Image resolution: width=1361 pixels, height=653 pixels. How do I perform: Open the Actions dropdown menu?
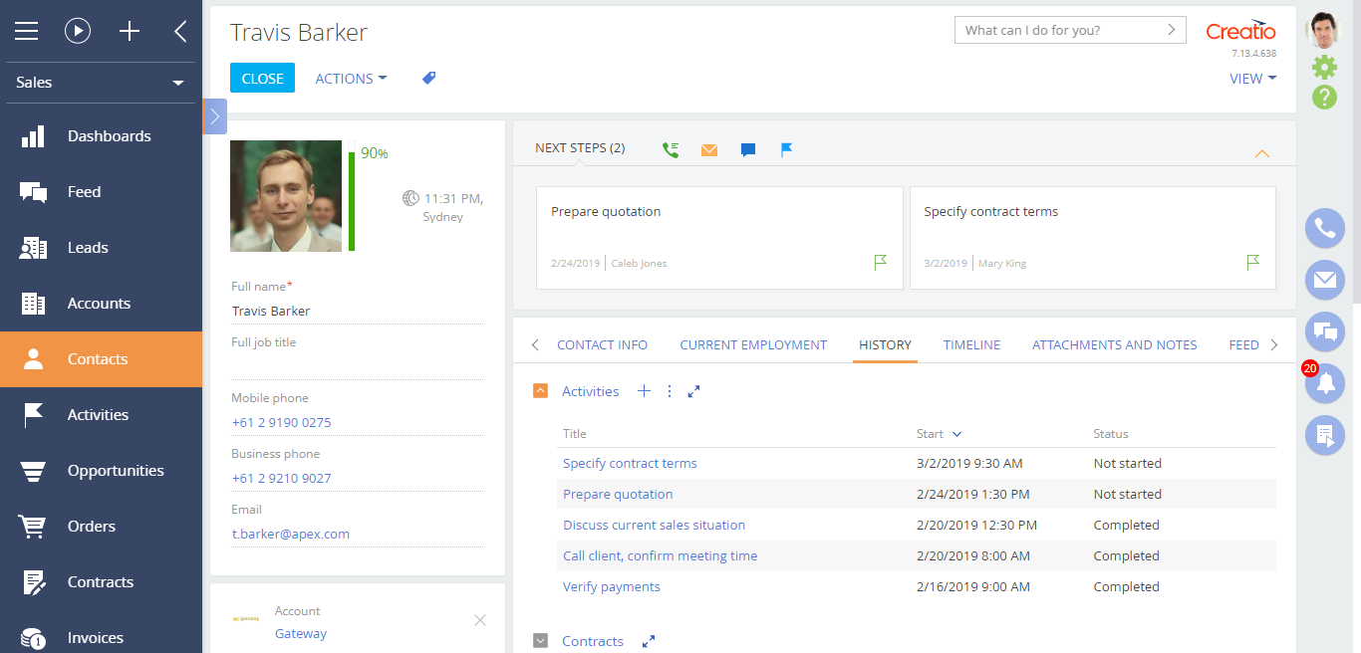point(351,79)
